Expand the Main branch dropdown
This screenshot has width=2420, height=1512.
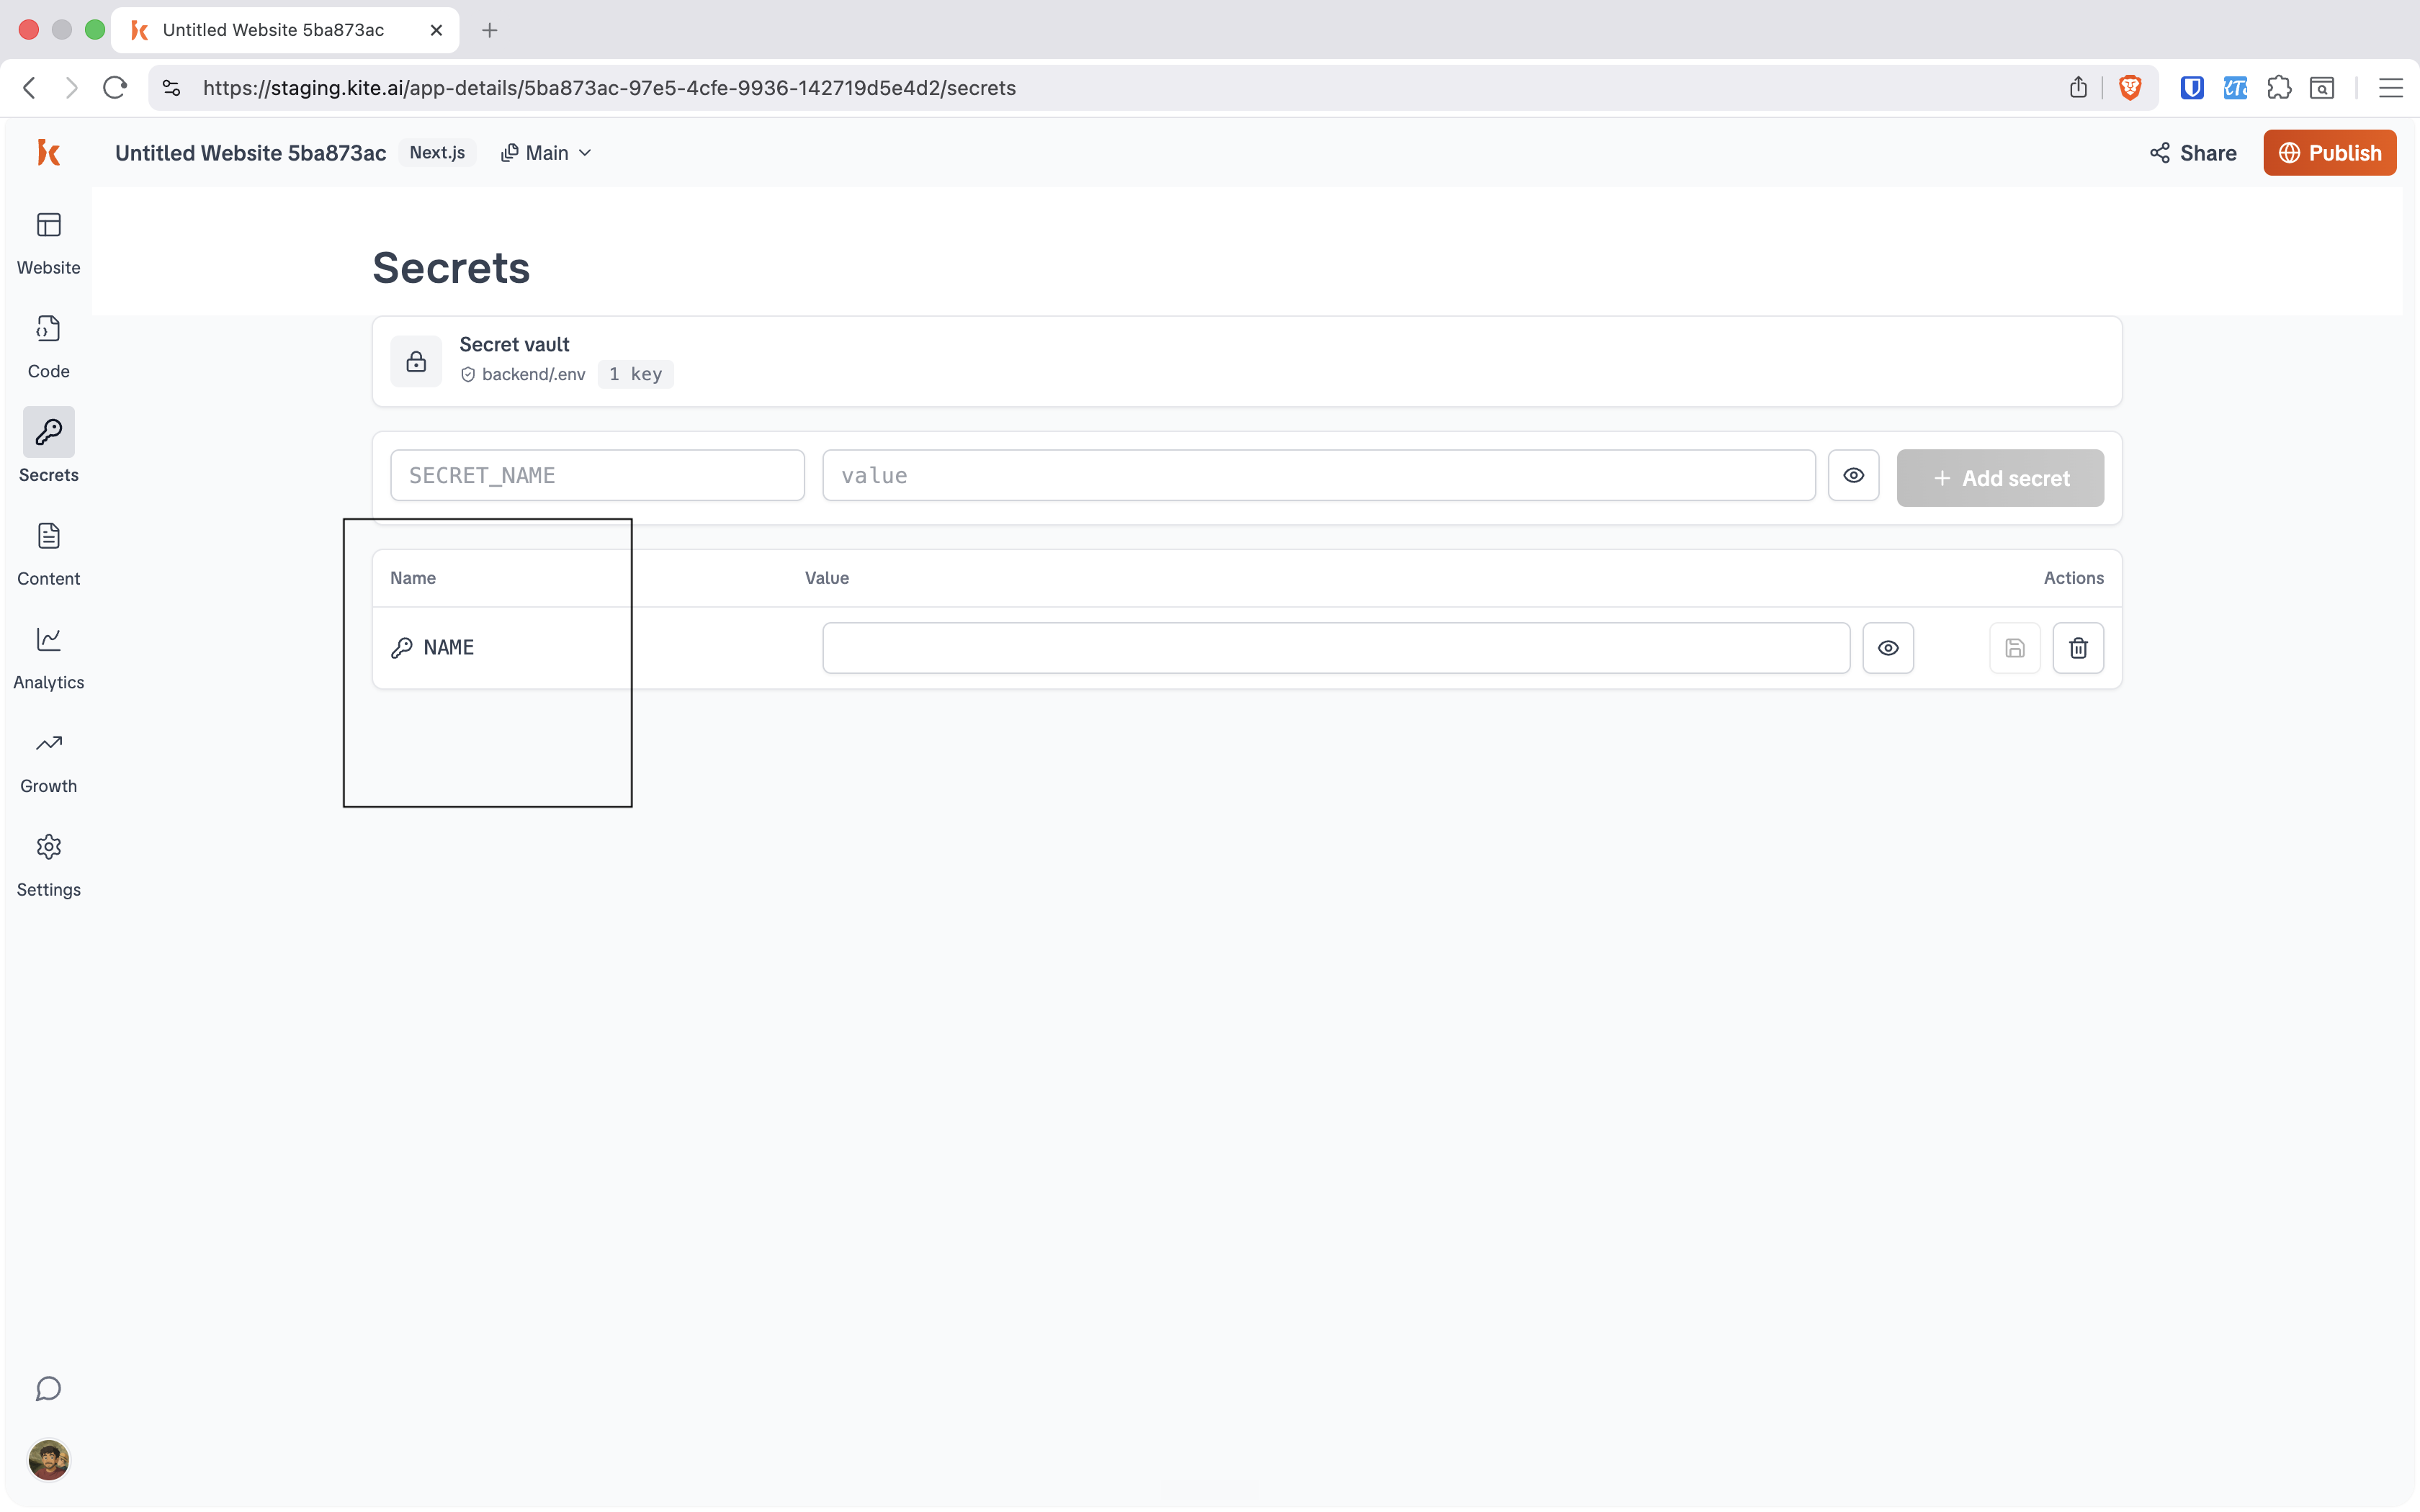tap(546, 153)
